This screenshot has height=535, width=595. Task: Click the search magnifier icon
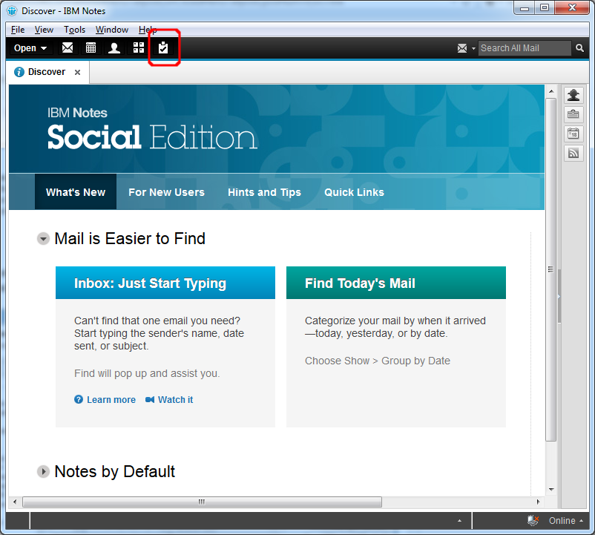[579, 48]
